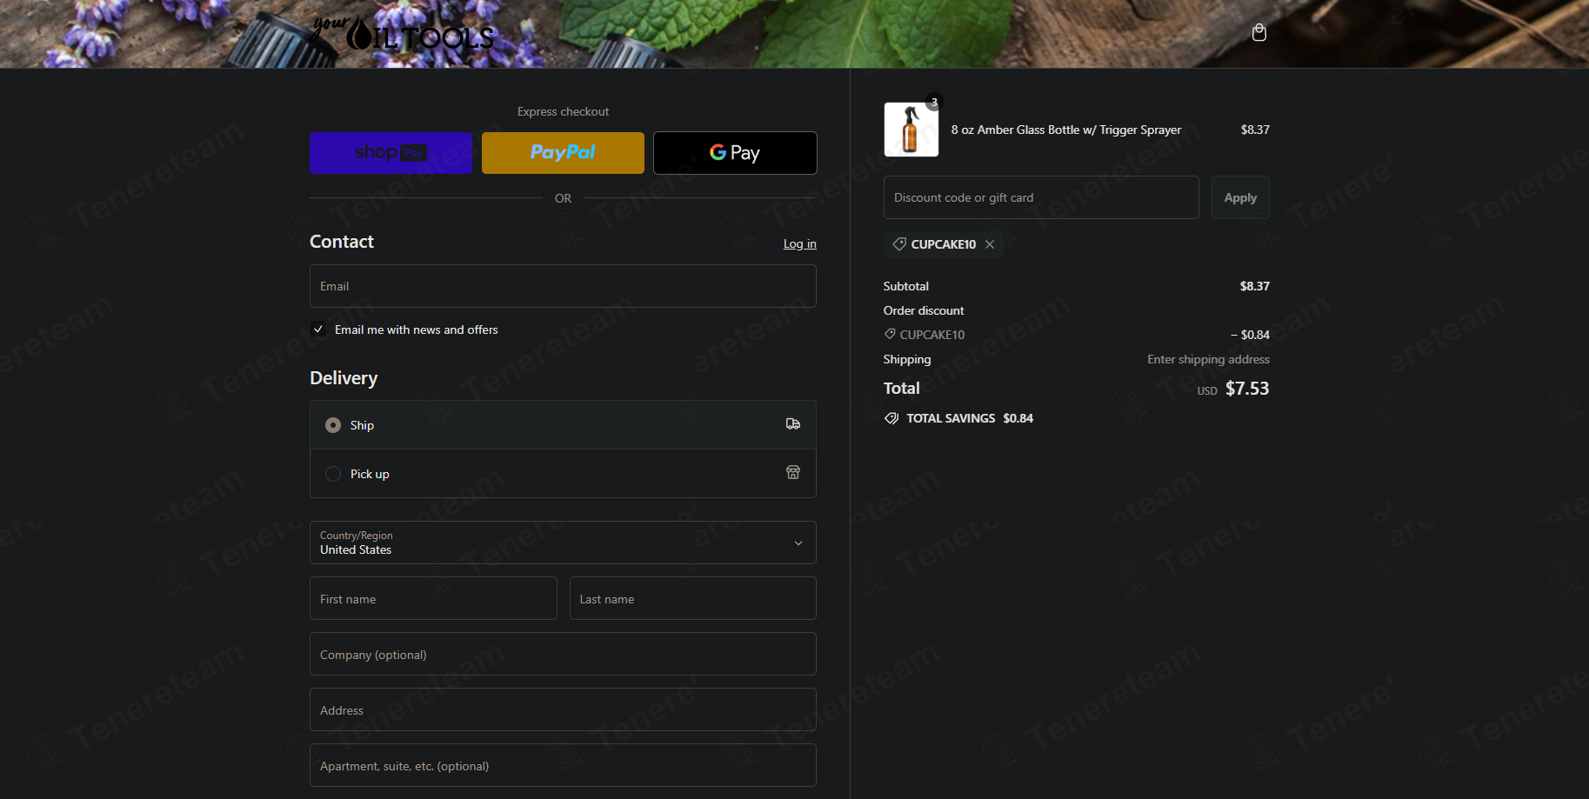This screenshot has height=799, width=1589.
Task: Click the Ship truck icon
Action: (x=793, y=424)
